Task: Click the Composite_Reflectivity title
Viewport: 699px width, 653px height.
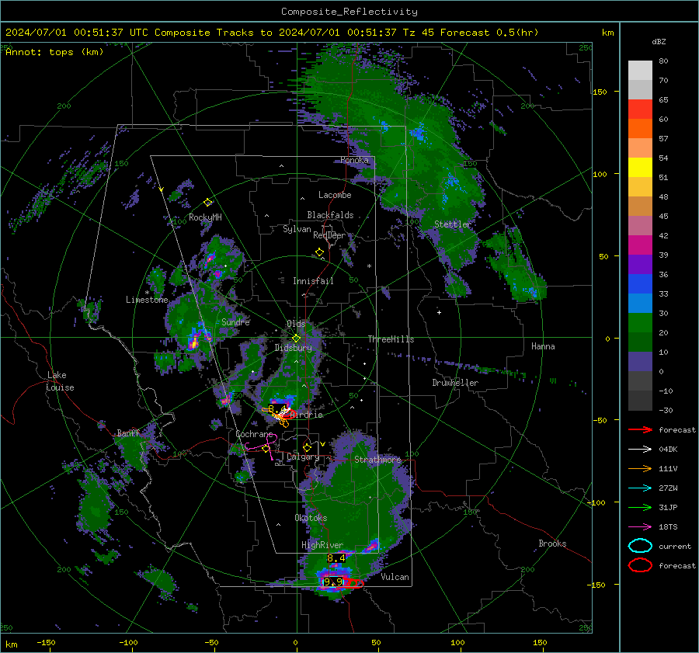Action: (x=349, y=12)
